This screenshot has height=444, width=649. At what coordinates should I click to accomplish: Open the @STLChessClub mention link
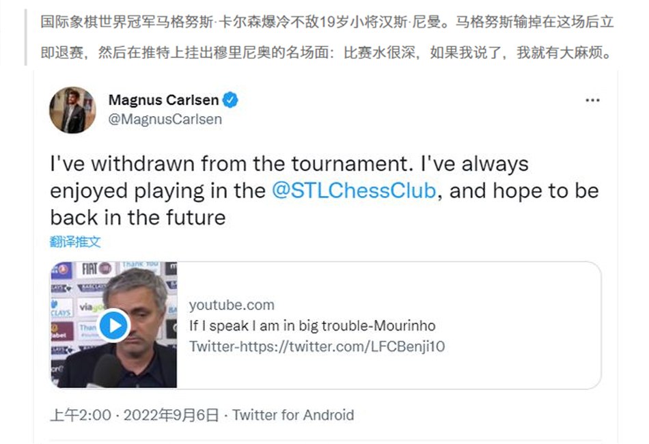353,190
